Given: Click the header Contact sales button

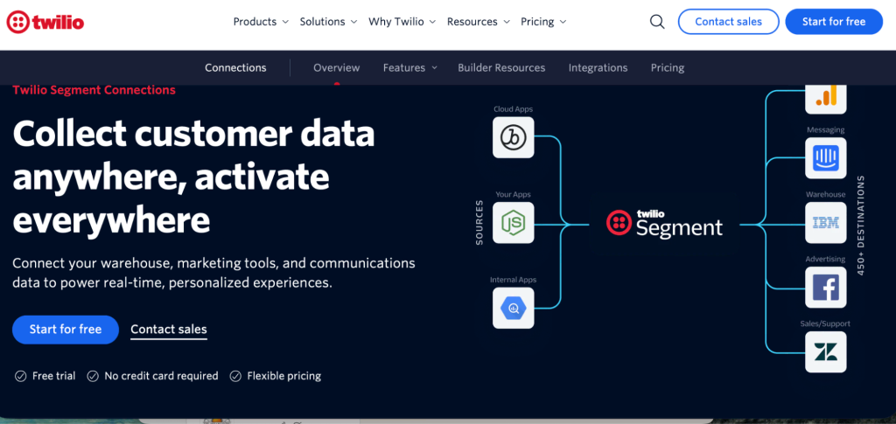Looking at the screenshot, I should pyautogui.click(x=729, y=22).
